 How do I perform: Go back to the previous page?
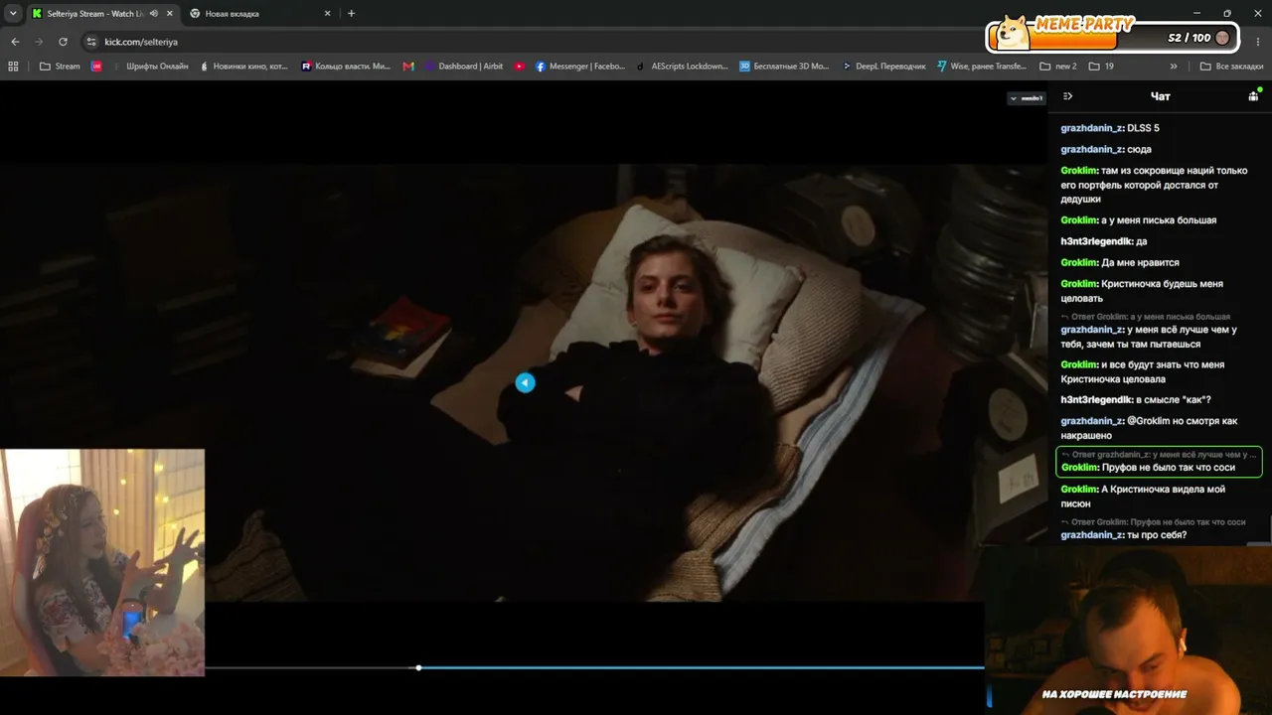click(x=15, y=42)
